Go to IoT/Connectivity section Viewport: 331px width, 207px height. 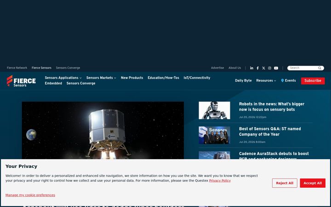pyautogui.click(x=197, y=78)
